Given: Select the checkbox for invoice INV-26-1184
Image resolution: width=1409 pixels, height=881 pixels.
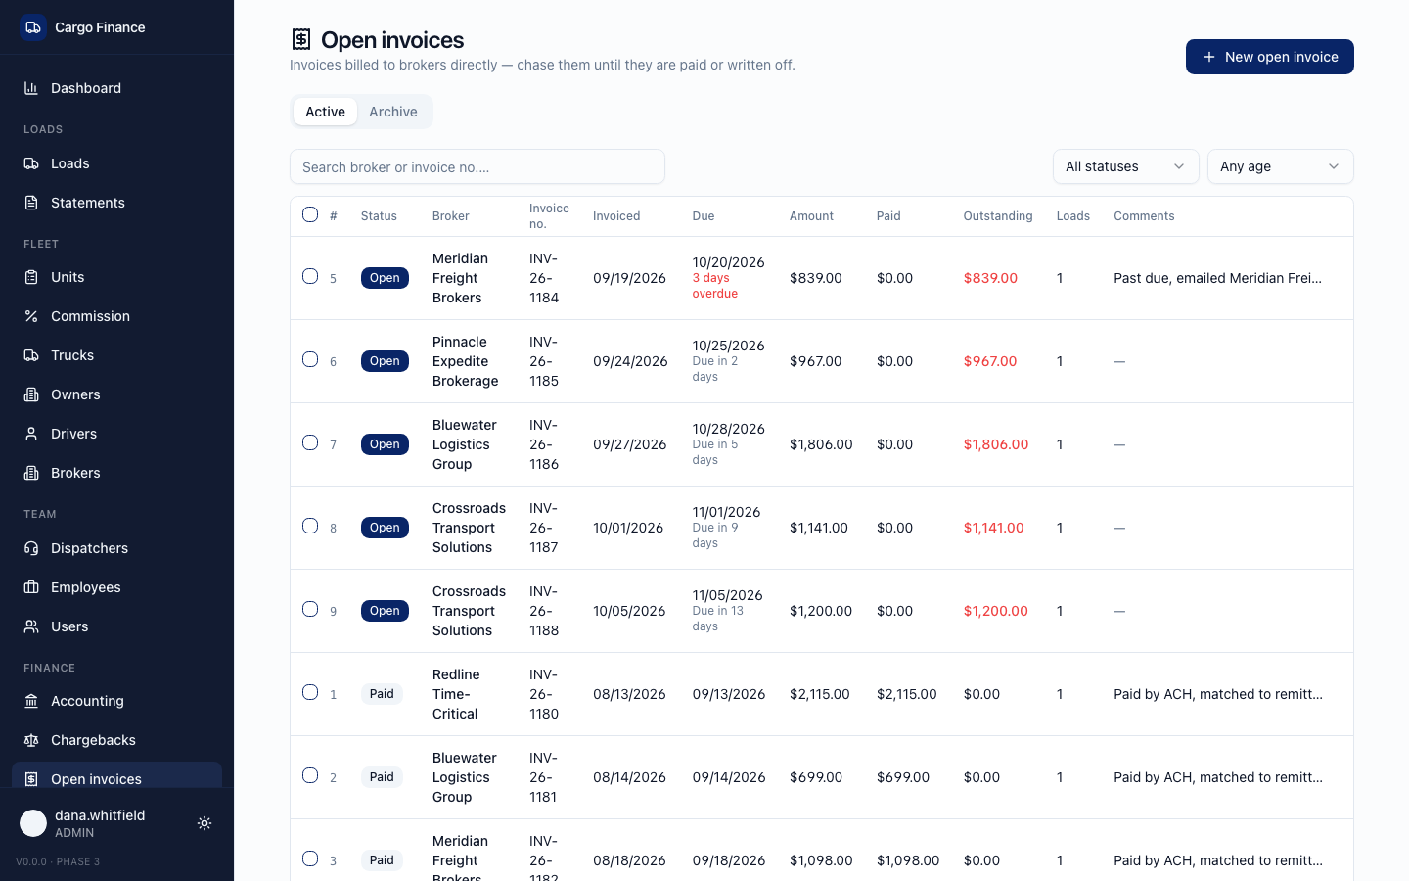Looking at the screenshot, I should pos(310,276).
